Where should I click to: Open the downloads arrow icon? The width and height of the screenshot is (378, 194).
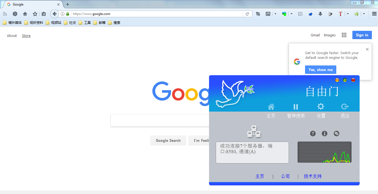320,14
